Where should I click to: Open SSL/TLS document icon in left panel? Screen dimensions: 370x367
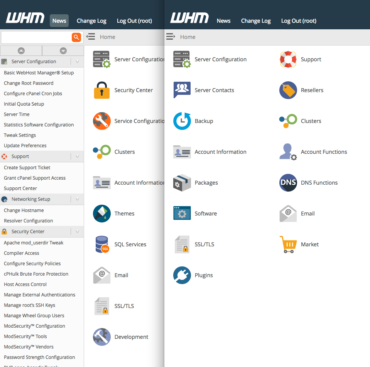pyautogui.click(x=102, y=306)
